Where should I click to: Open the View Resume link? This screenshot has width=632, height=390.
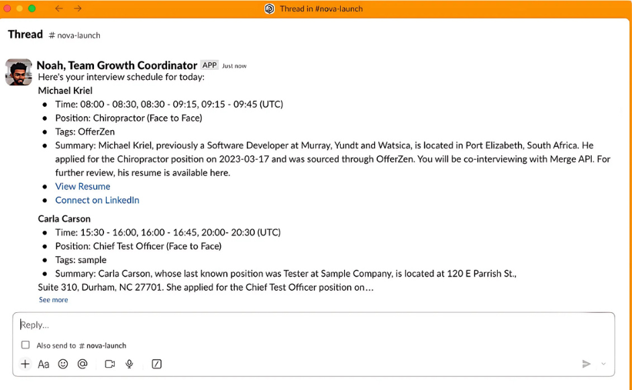[83, 187]
